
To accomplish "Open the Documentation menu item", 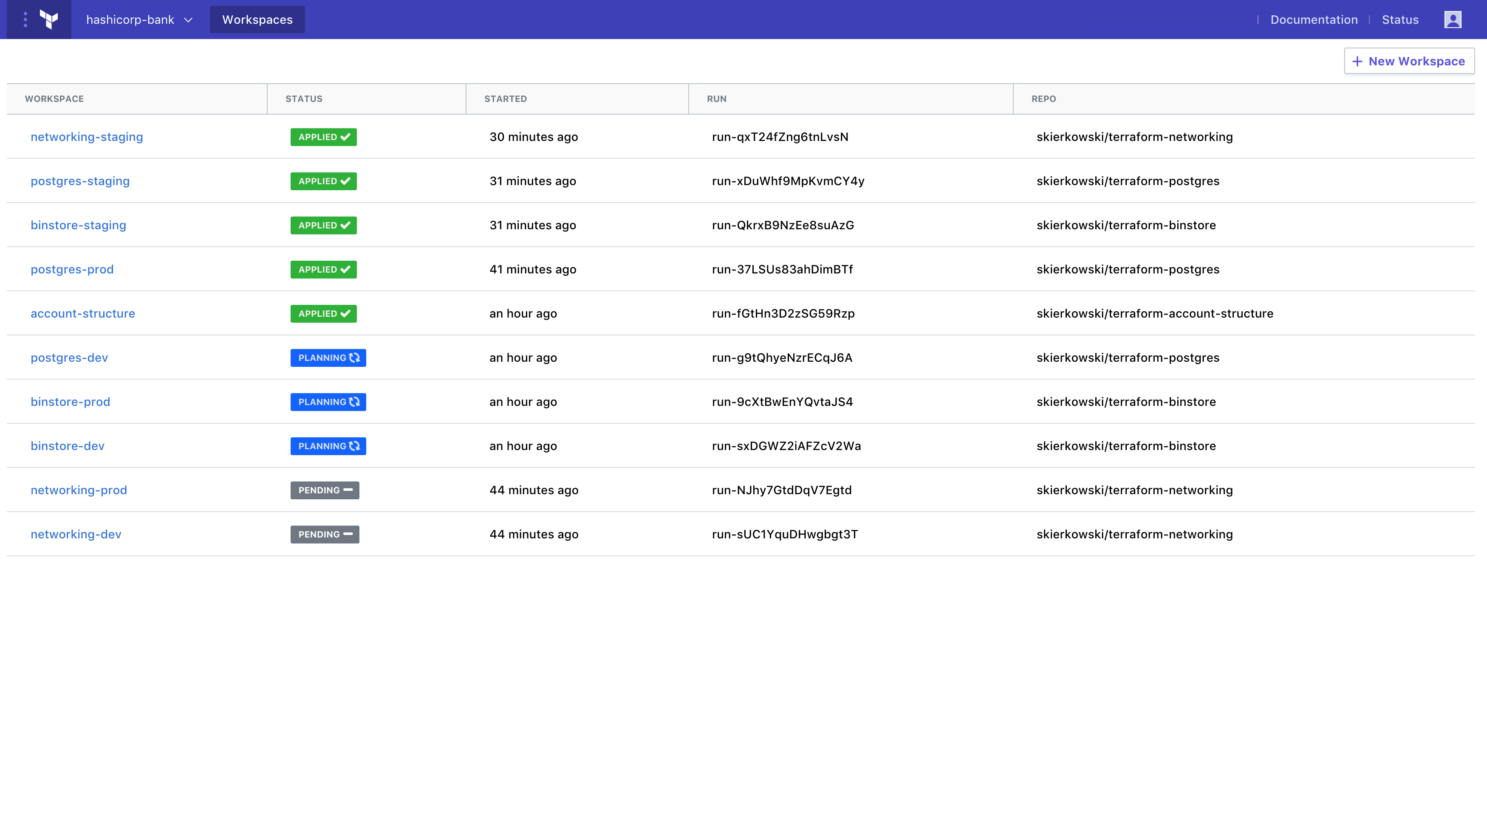I will (x=1315, y=19).
